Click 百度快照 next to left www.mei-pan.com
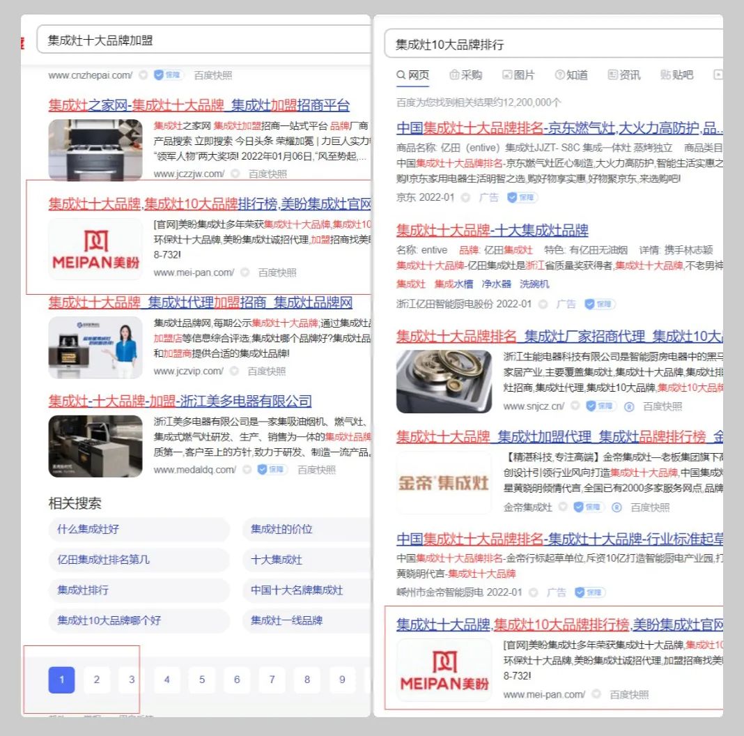This screenshot has width=744, height=736. [277, 273]
